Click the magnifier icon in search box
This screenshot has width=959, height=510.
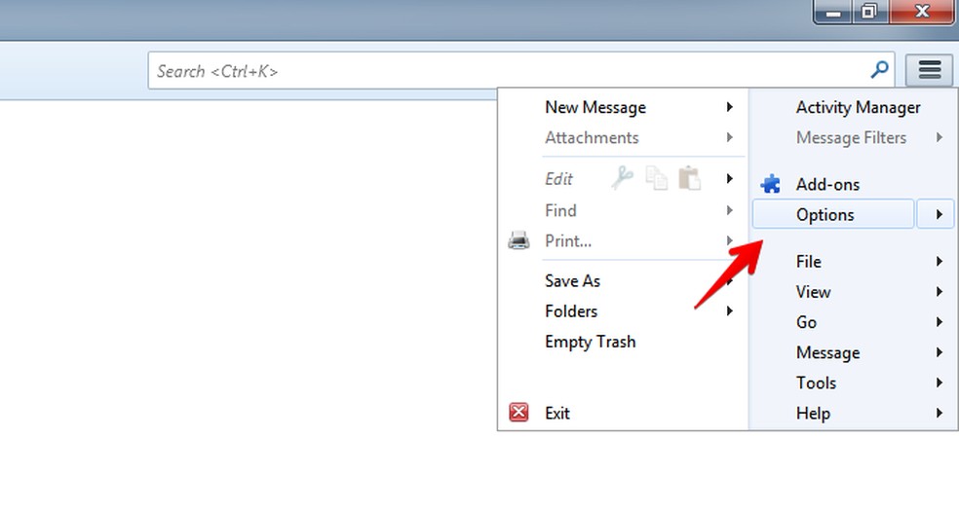pos(879,70)
